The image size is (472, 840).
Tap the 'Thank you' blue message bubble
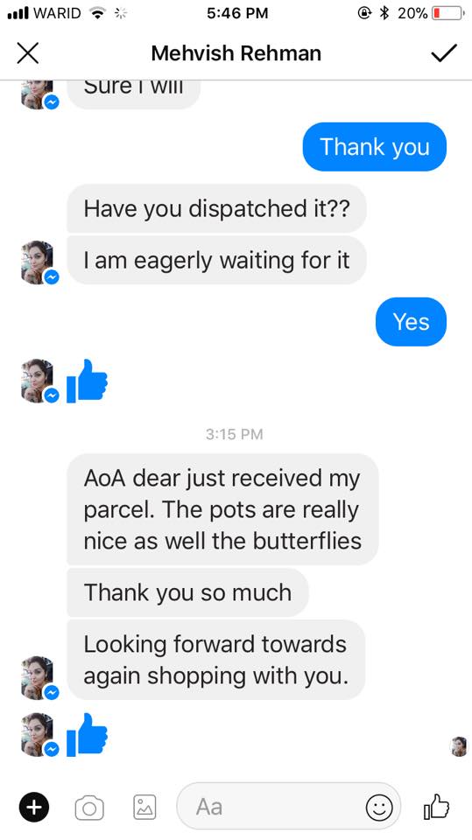tap(375, 147)
